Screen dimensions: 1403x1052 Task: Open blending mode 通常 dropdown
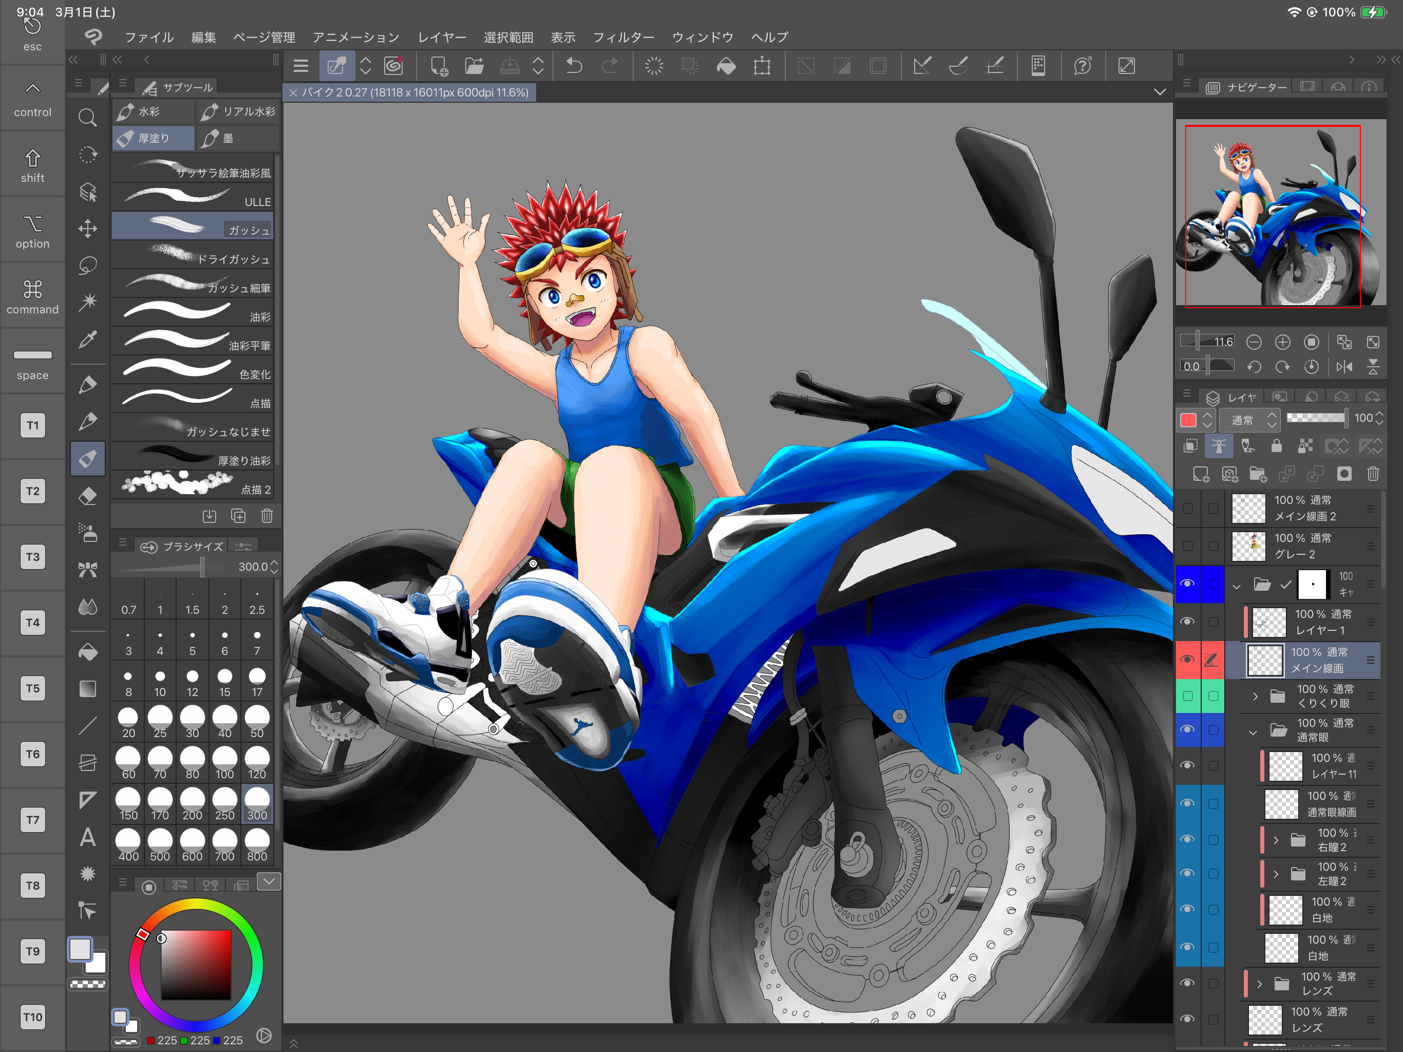pos(1249,419)
